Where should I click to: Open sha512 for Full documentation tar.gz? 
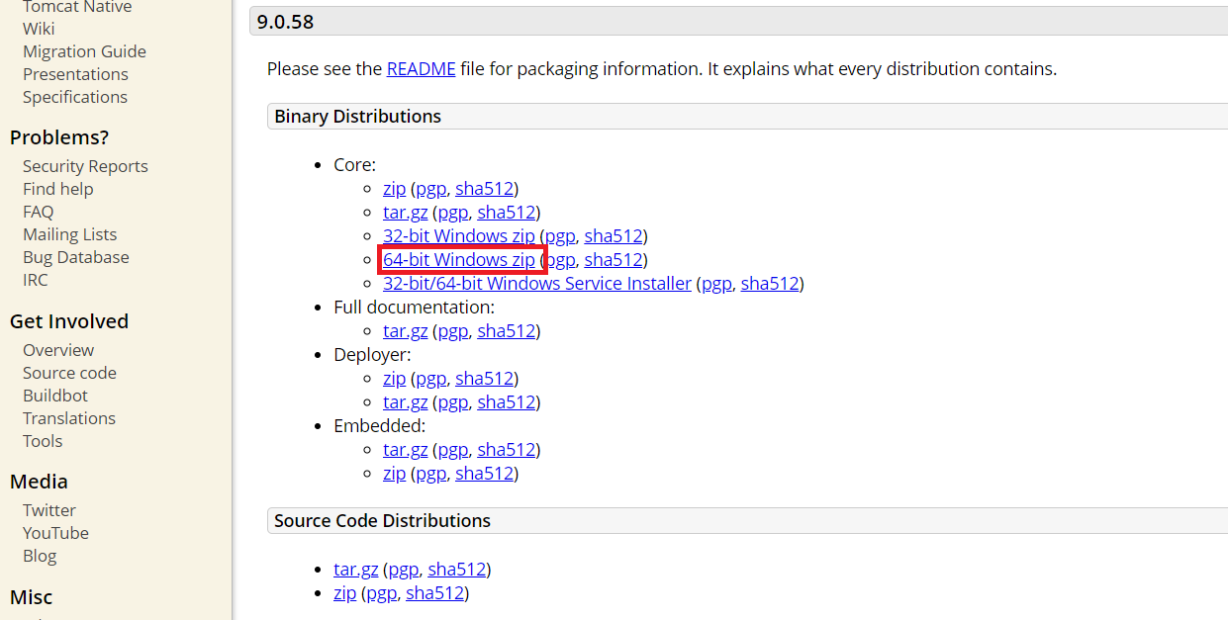[x=506, y=331]
